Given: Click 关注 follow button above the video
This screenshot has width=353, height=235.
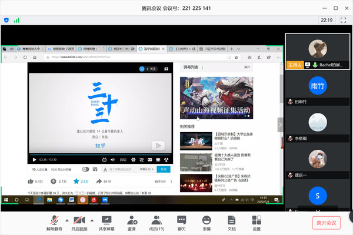Looking at the screenshot, I should point(151,69).
